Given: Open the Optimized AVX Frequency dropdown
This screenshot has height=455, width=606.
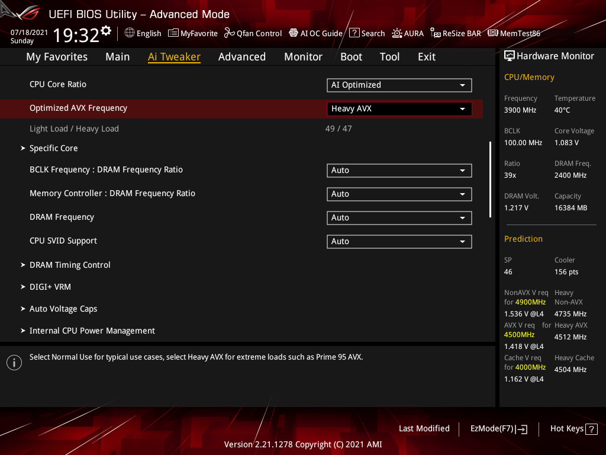Looking at the screenshot, I should [x=399, y=108].
